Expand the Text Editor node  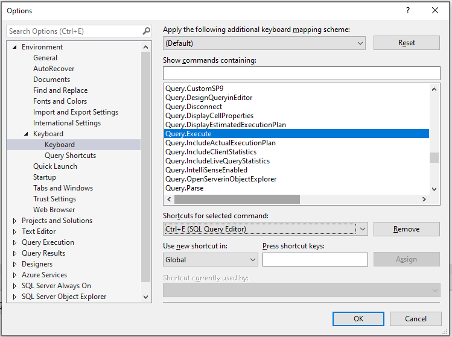point(14,231)
